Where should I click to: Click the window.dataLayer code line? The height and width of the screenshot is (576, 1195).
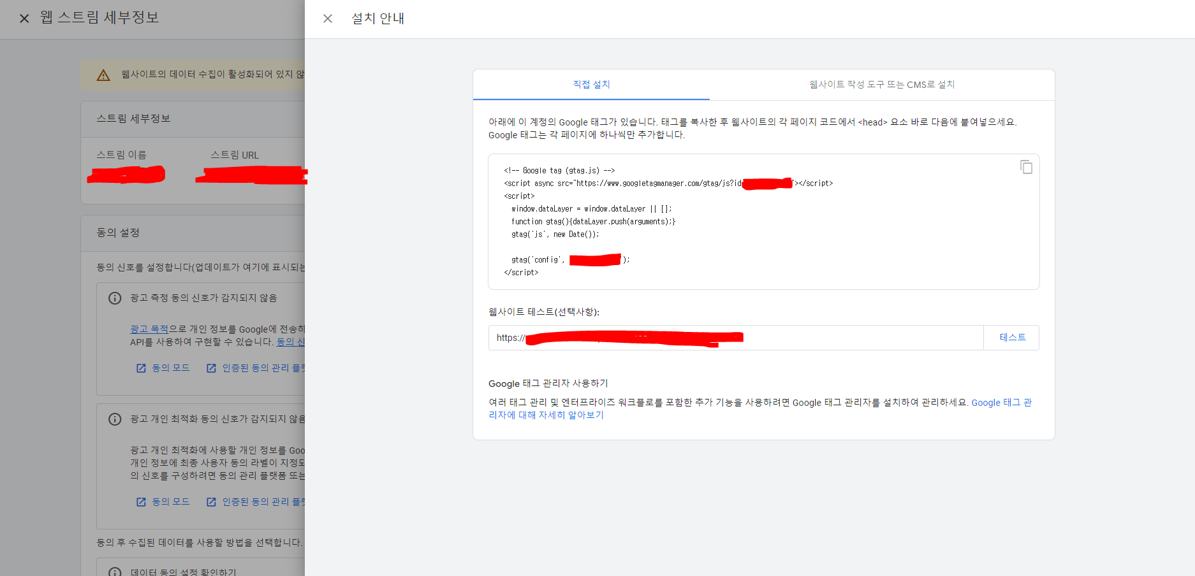pos(591,208)
